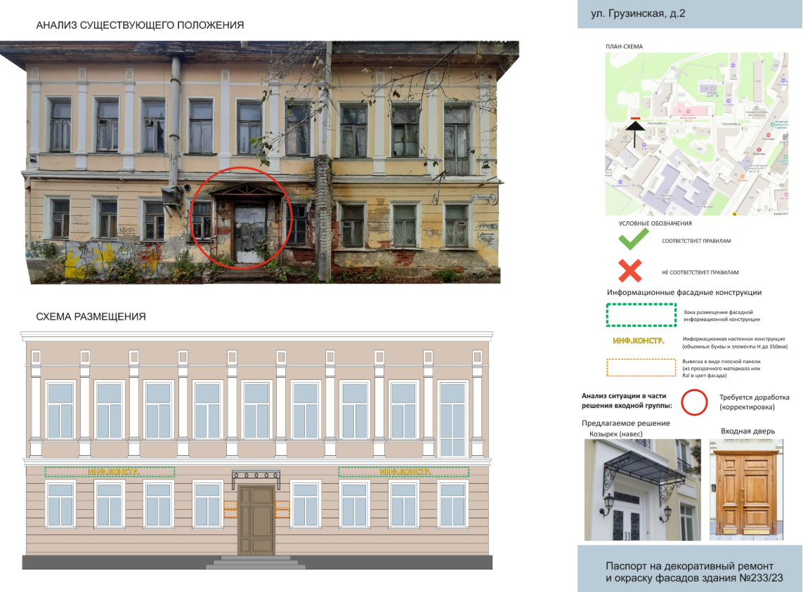Viewport: 803px width, 592px height.
Task: Click the Паспорт на декоративный ремонт footer
Action: (689, 572)
